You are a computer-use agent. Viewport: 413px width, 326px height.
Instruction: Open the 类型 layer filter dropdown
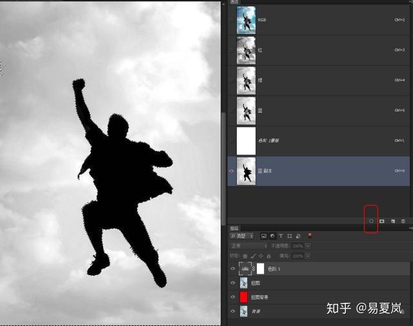(242, 236)
